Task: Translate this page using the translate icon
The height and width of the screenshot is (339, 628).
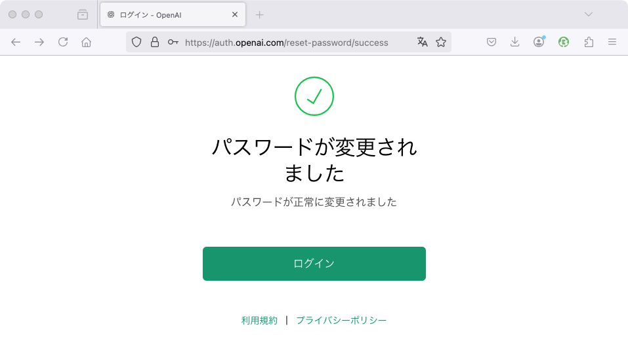Action: (422, 42)
